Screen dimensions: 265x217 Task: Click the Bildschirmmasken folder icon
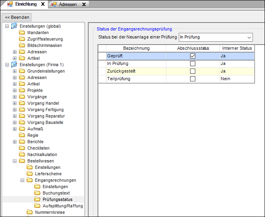click(22, 45)
